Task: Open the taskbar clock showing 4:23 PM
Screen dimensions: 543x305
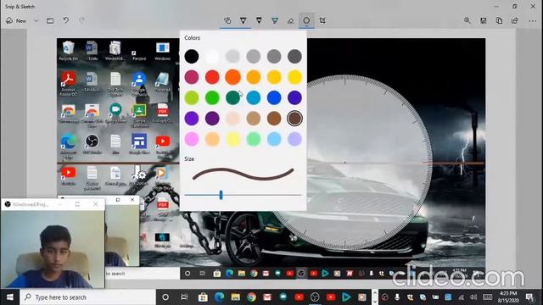Action: pyautogui.click(x=508, y=297)
